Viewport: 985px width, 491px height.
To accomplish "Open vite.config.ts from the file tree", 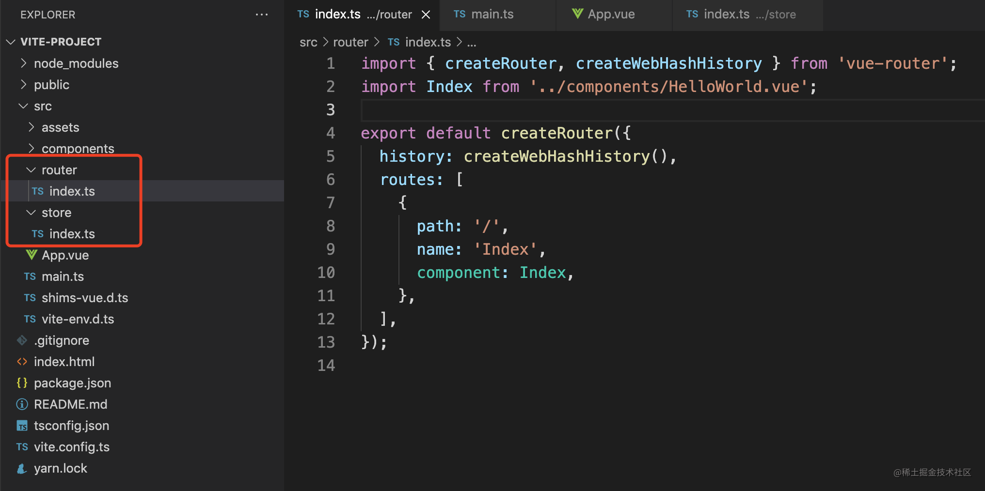I will (x=72, y=447).
